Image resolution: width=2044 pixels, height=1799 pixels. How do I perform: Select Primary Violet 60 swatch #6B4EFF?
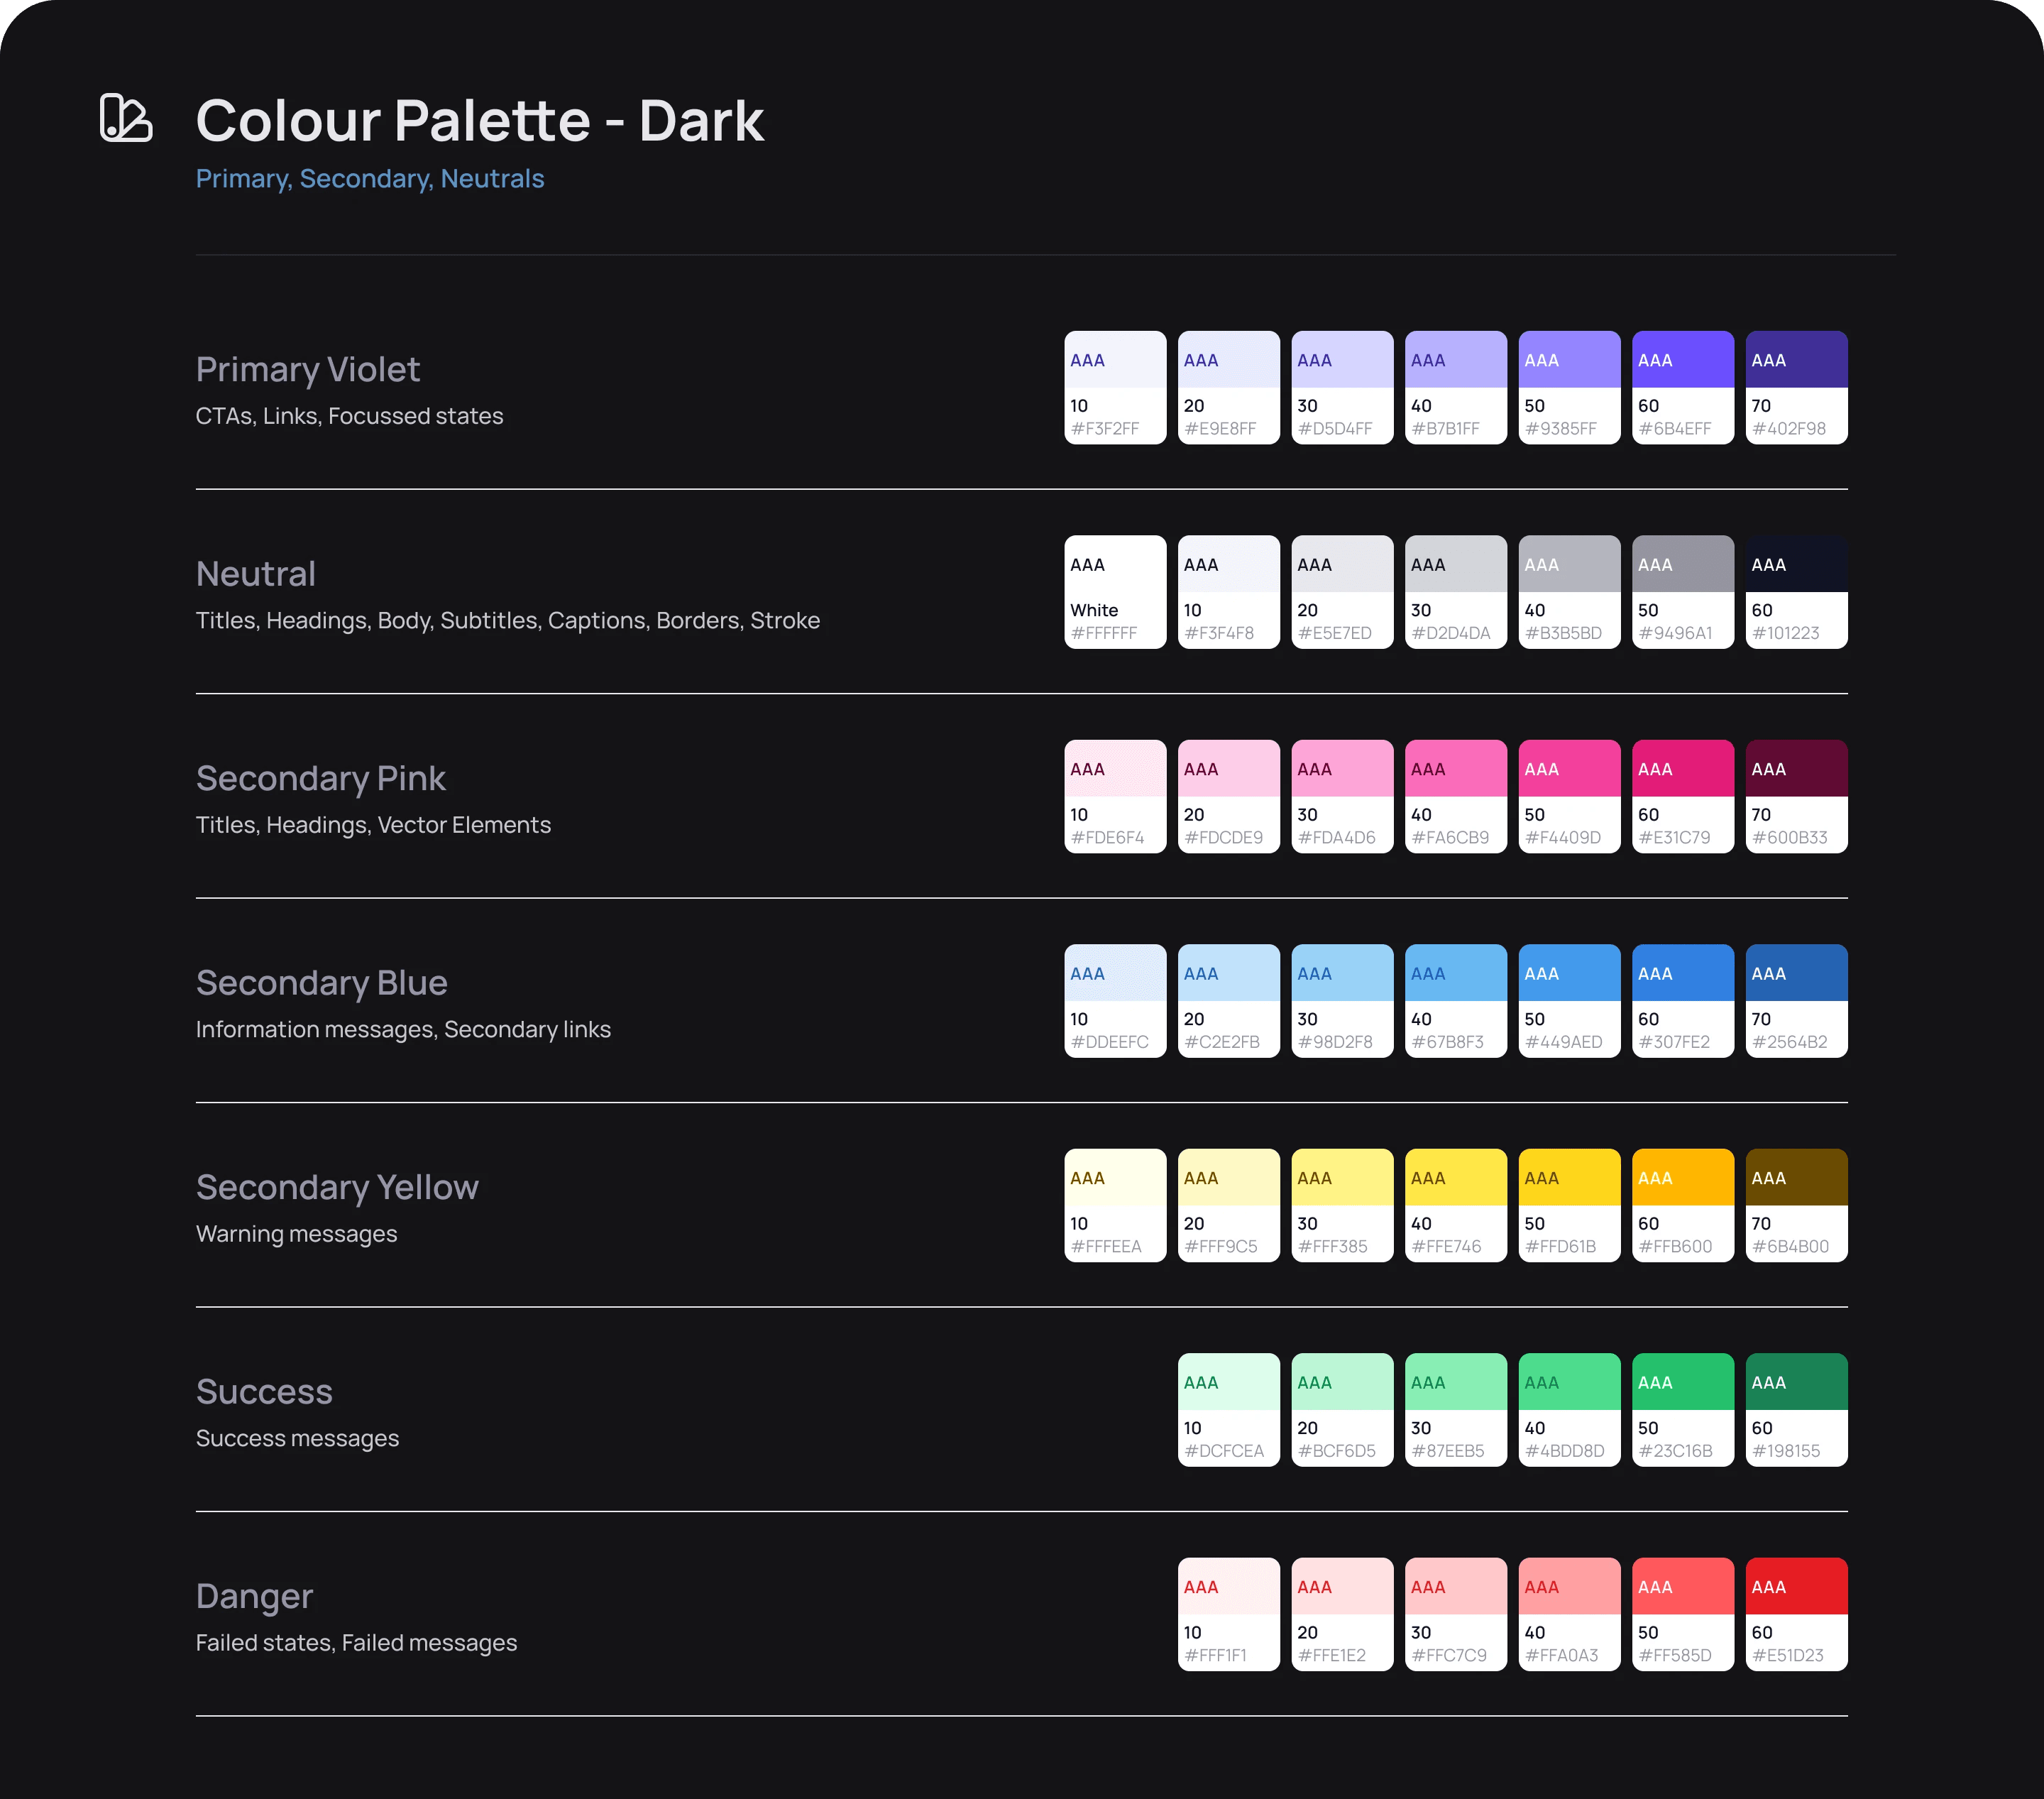(x=1682, y=387)
